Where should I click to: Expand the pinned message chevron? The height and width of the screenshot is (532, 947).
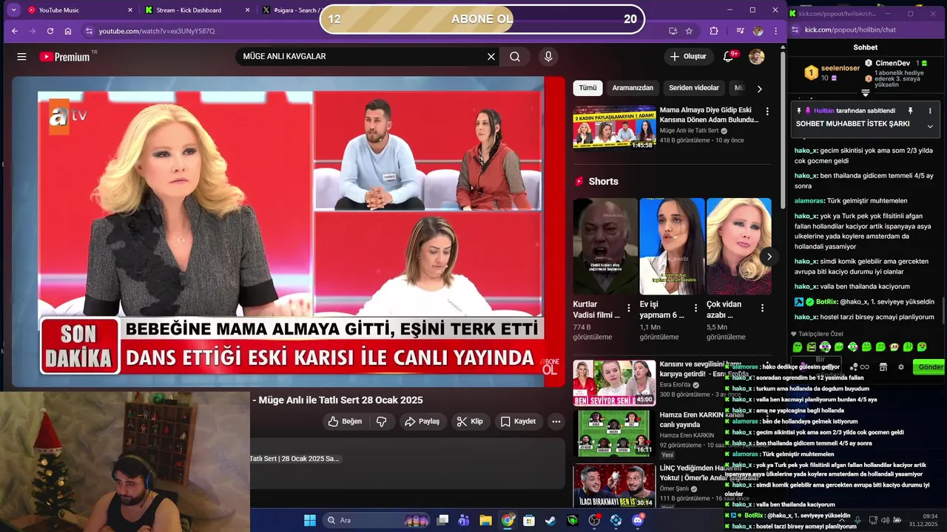930,126
